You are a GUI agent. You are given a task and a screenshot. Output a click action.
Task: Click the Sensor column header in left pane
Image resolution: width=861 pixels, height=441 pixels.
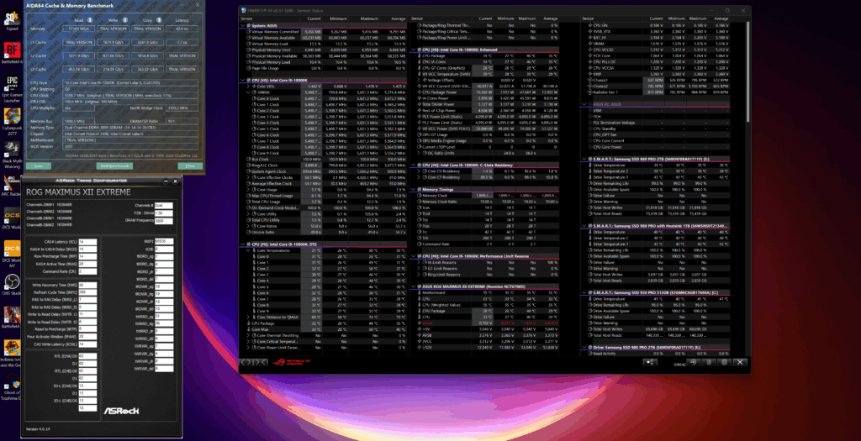tap(247, 18)
